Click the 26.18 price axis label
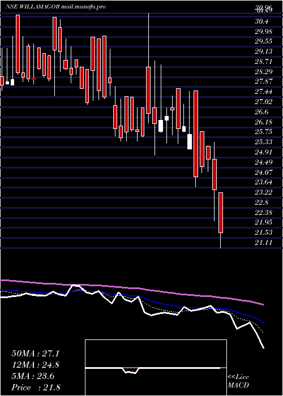Screen dimensions: 283x396 [x=263, y=122]
